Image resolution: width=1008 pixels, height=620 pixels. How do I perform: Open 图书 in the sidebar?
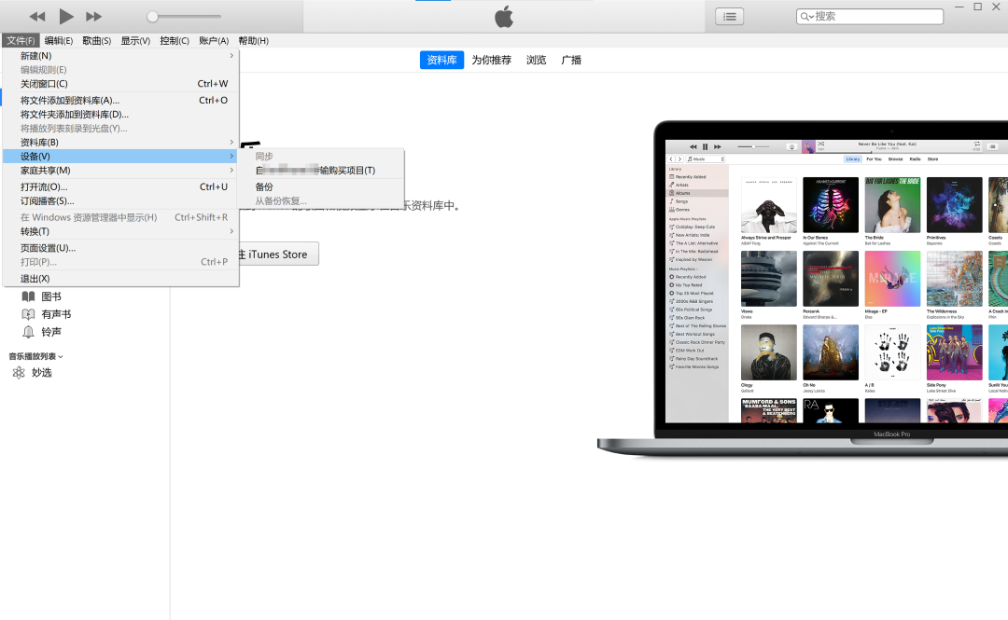pos(51,296)
